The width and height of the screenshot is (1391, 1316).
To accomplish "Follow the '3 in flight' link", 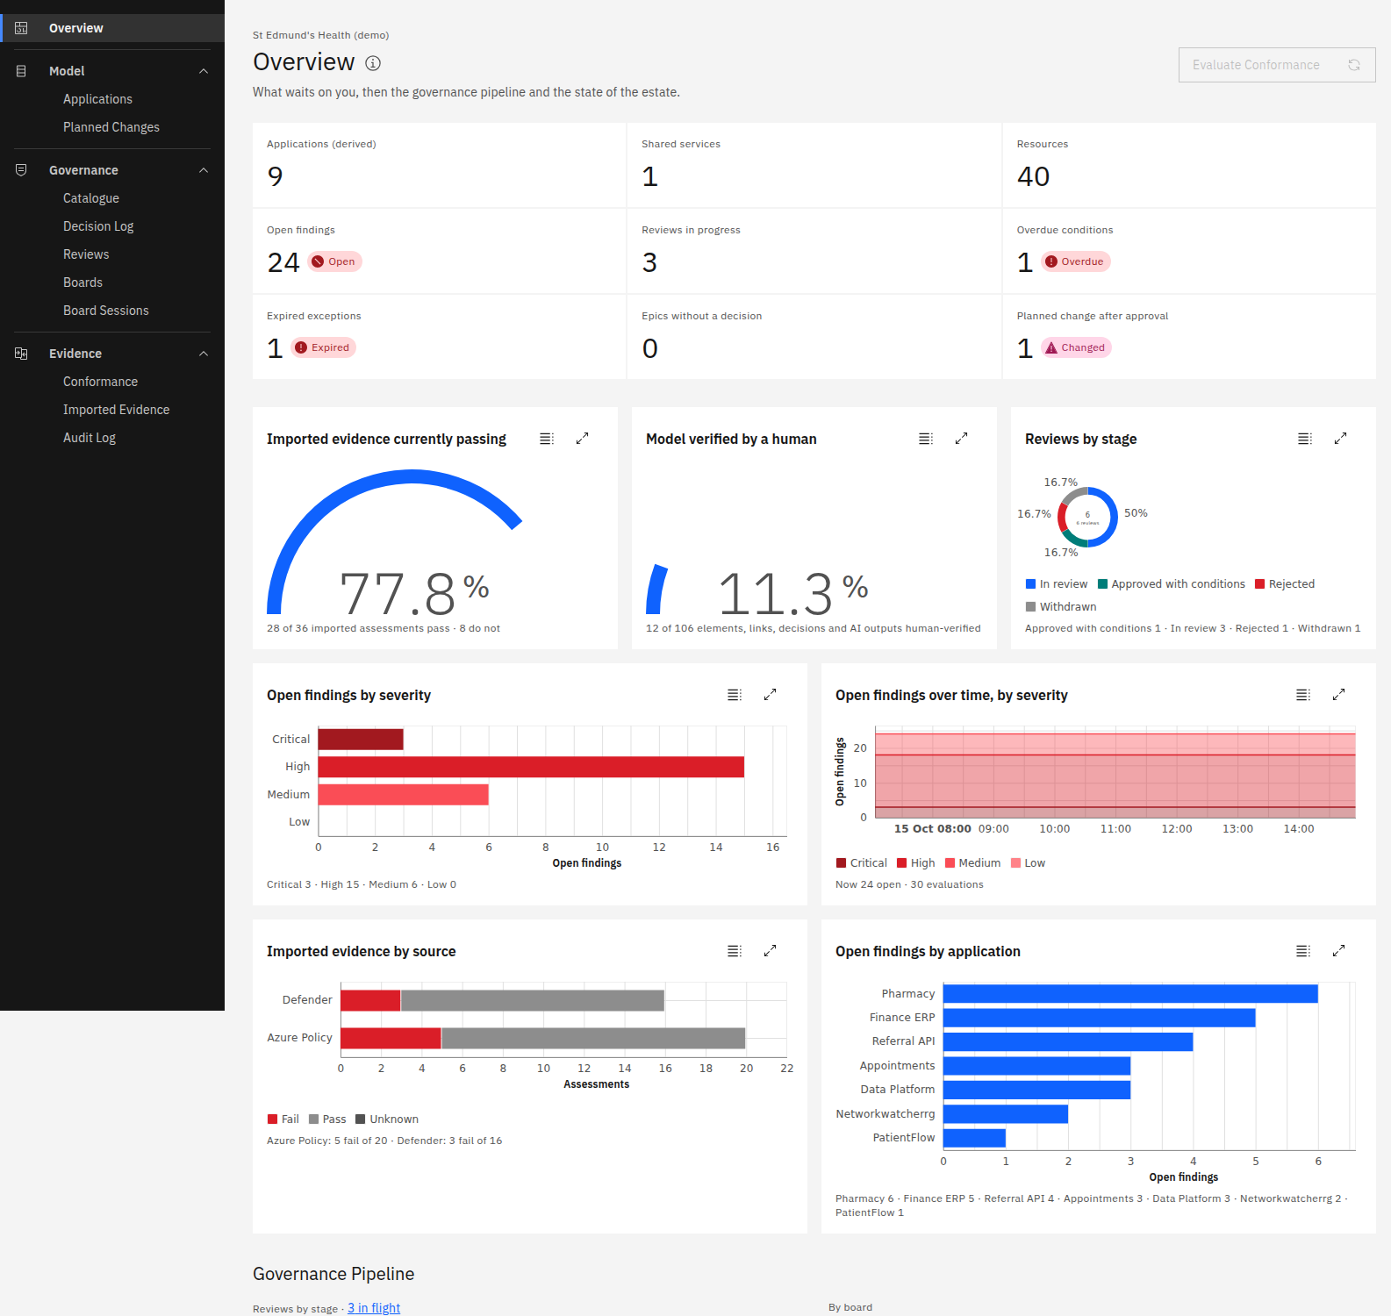I will coord(374,1308).
